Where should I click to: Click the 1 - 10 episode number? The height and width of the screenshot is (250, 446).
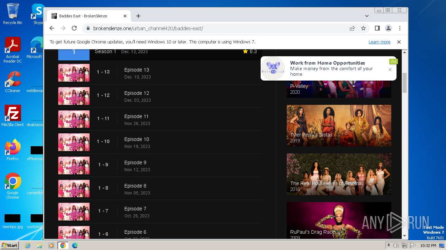103,141
